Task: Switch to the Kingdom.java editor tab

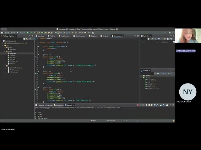Action: click(x=65, y=36)
